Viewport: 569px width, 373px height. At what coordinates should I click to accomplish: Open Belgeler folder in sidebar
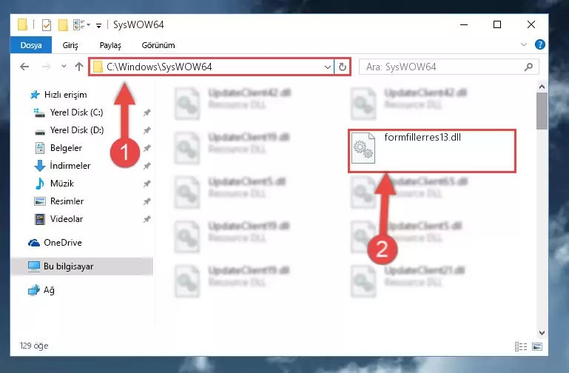click(58, 148)
